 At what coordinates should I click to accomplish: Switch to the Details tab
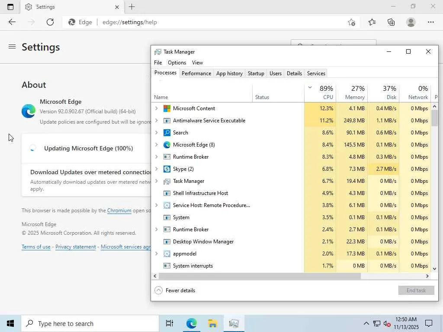(x=294, y=73)
